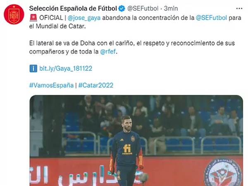
Task: Open the Selección Española de Fútbol profile name
Action: pos(73,8)
